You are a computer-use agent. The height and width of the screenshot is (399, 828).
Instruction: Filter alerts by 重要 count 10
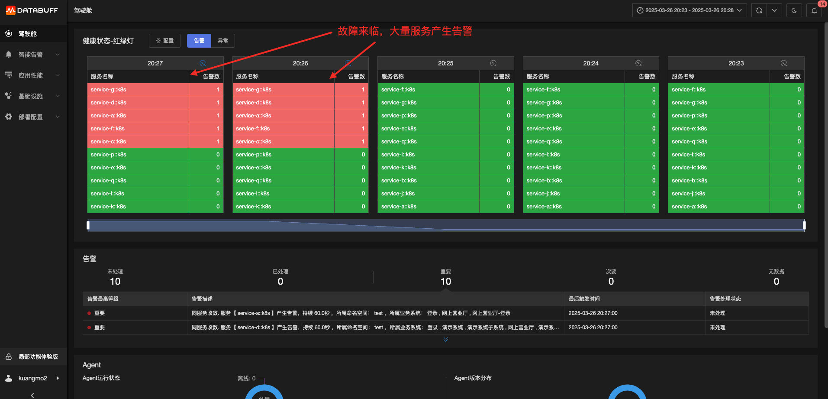pyautogui.click(x=446, y=277)
